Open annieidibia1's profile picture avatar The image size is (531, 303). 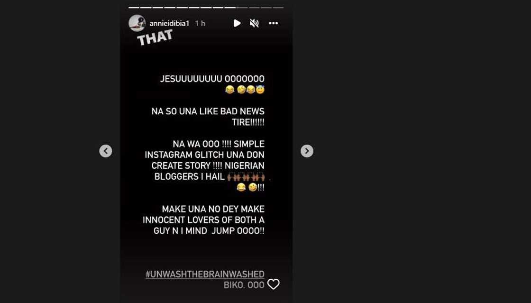pos(137,23)
